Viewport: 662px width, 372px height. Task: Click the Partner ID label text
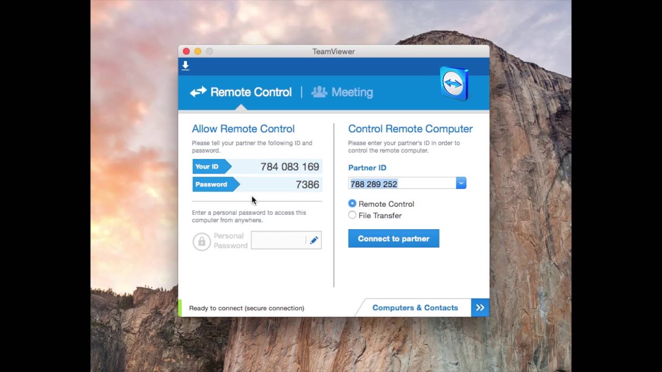click(367, 167)
